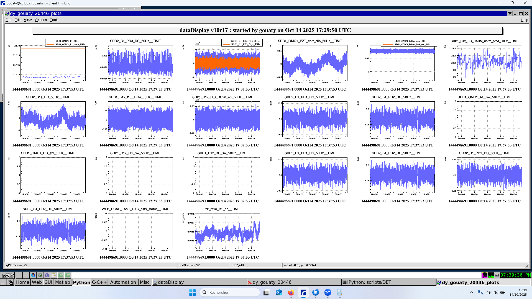Open the File menu
This screenshot has width=532, height=299.
(8, 20)
